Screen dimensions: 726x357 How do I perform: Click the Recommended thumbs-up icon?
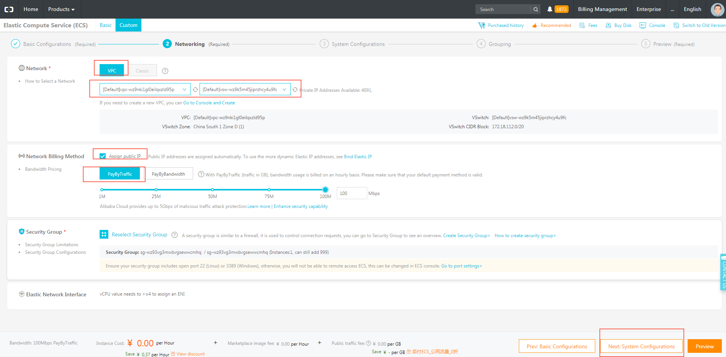coord(534,25)
